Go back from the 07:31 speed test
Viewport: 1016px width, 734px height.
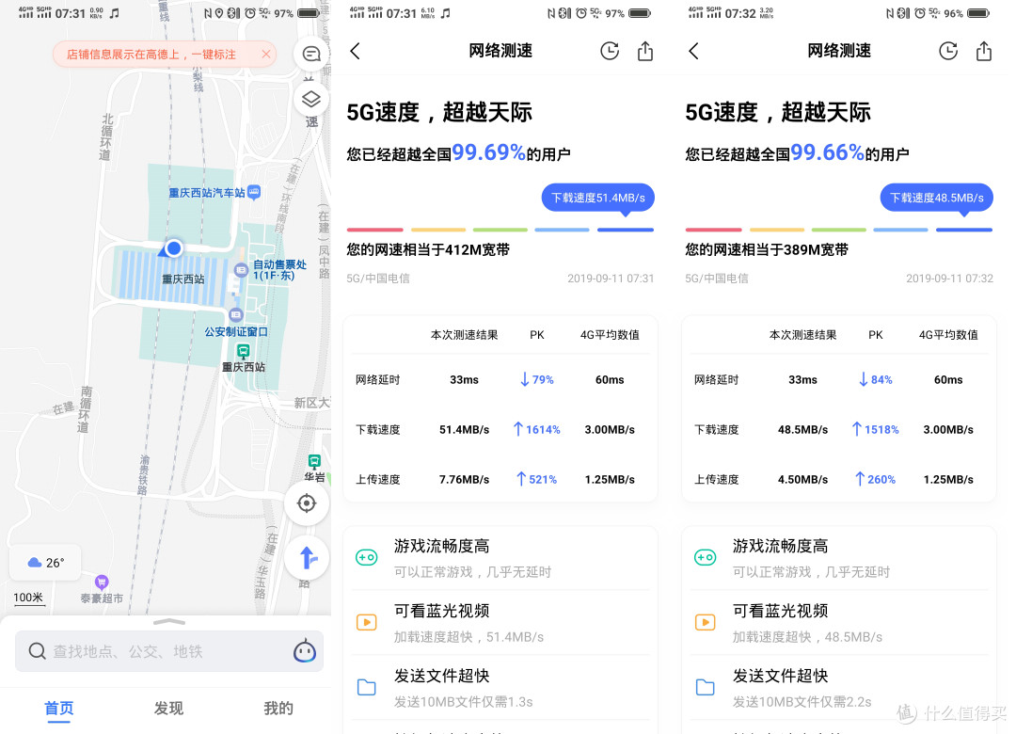355,51
